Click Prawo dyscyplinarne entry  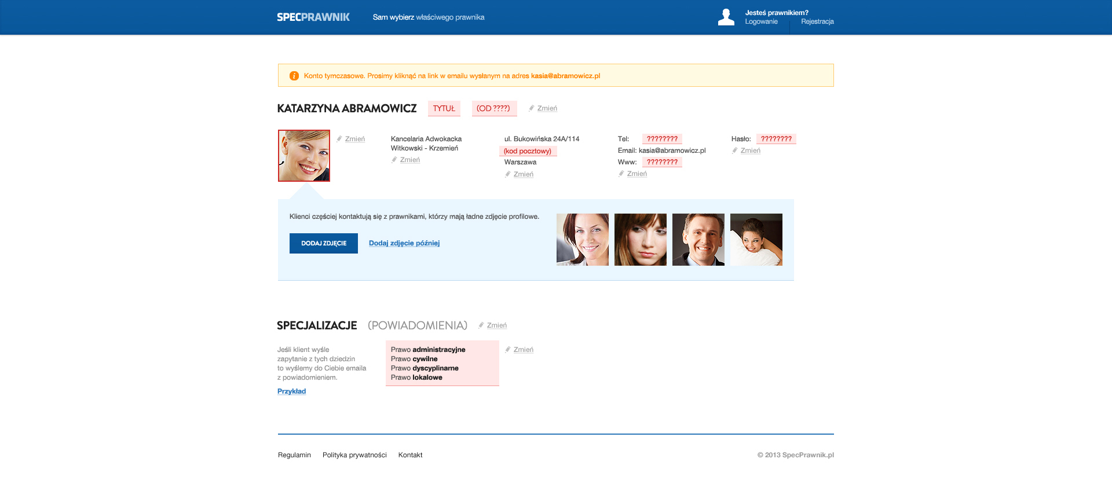(x=425, y=368)
